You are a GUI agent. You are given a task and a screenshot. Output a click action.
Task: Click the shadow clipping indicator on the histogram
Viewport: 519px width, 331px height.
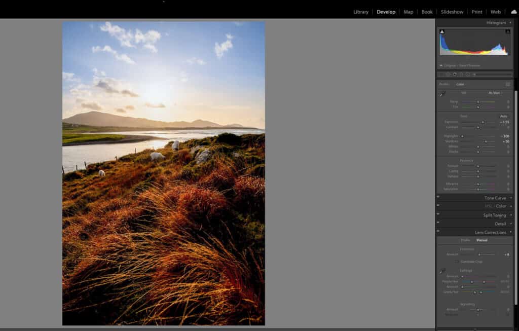pyautogui.click(x=442, y=31)
